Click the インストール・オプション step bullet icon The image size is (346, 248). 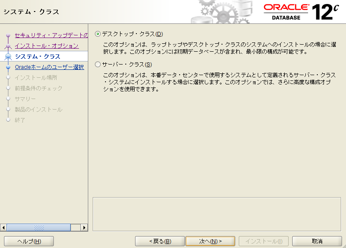pos(8,46)
